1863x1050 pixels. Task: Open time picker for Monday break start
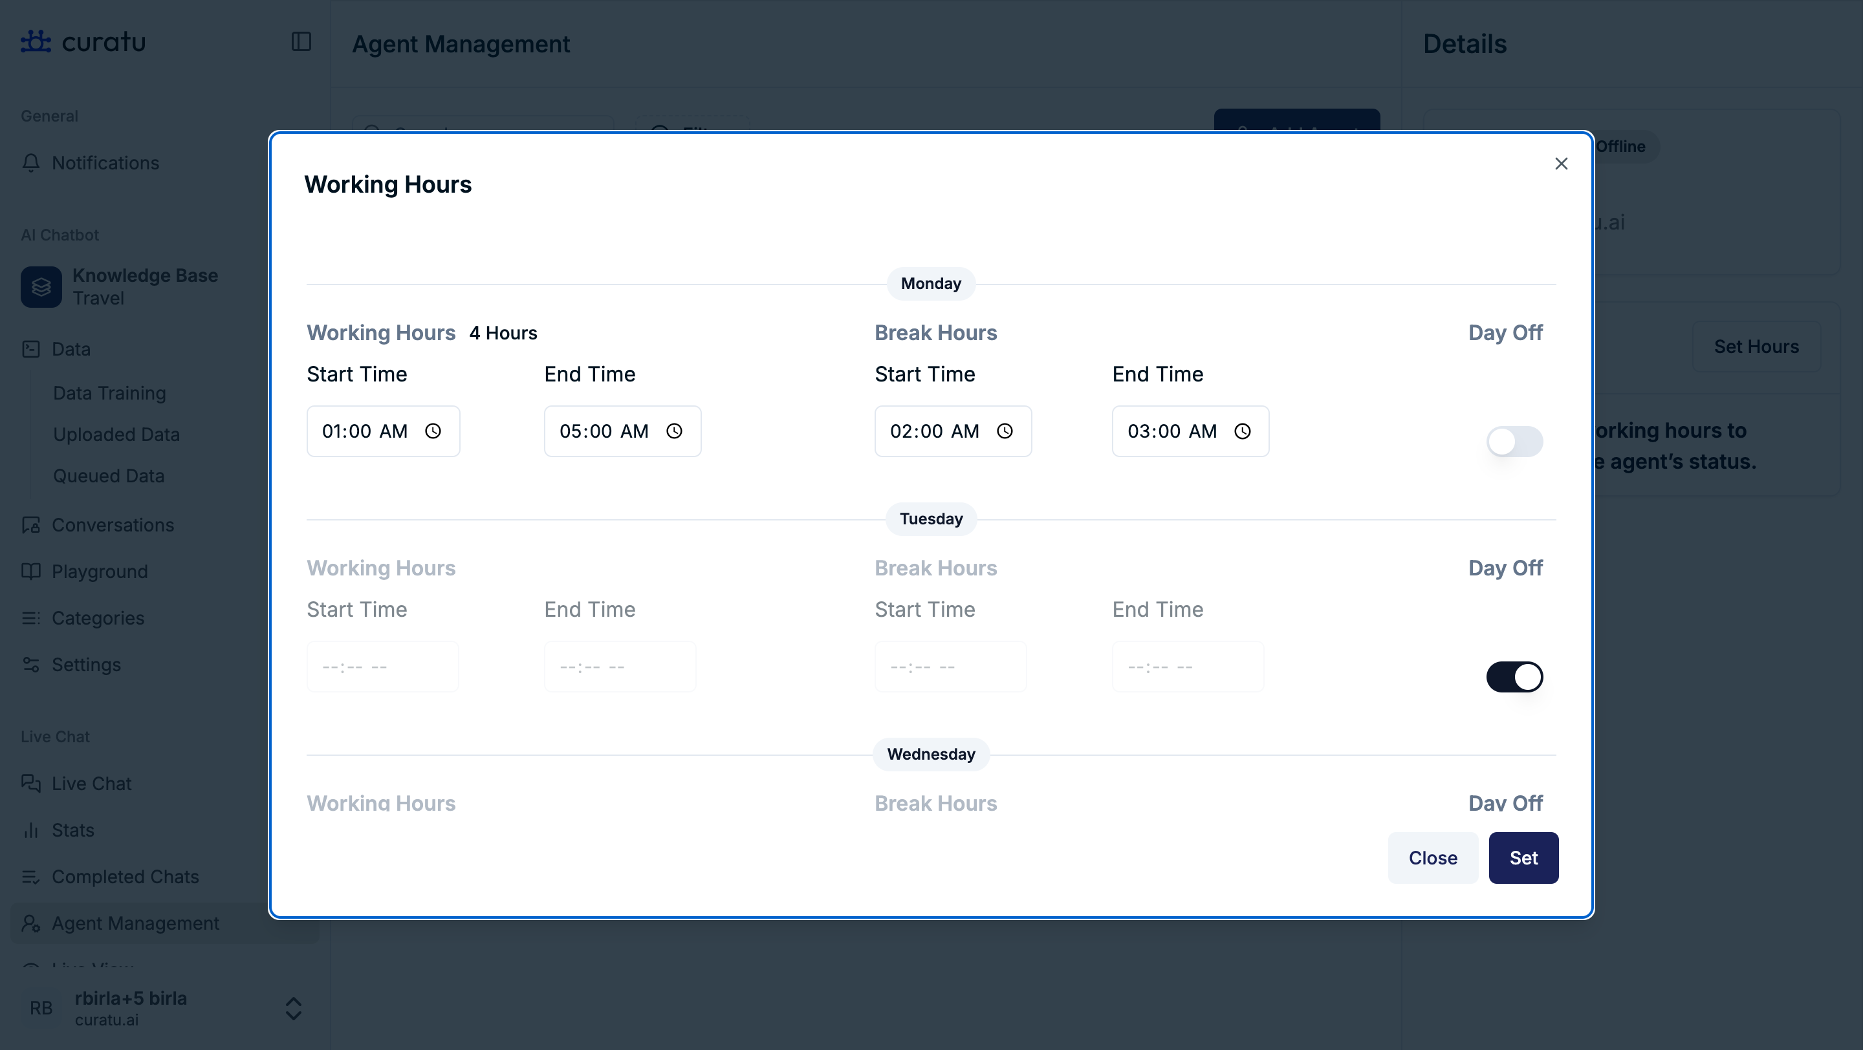click(x=1005, y=431)
